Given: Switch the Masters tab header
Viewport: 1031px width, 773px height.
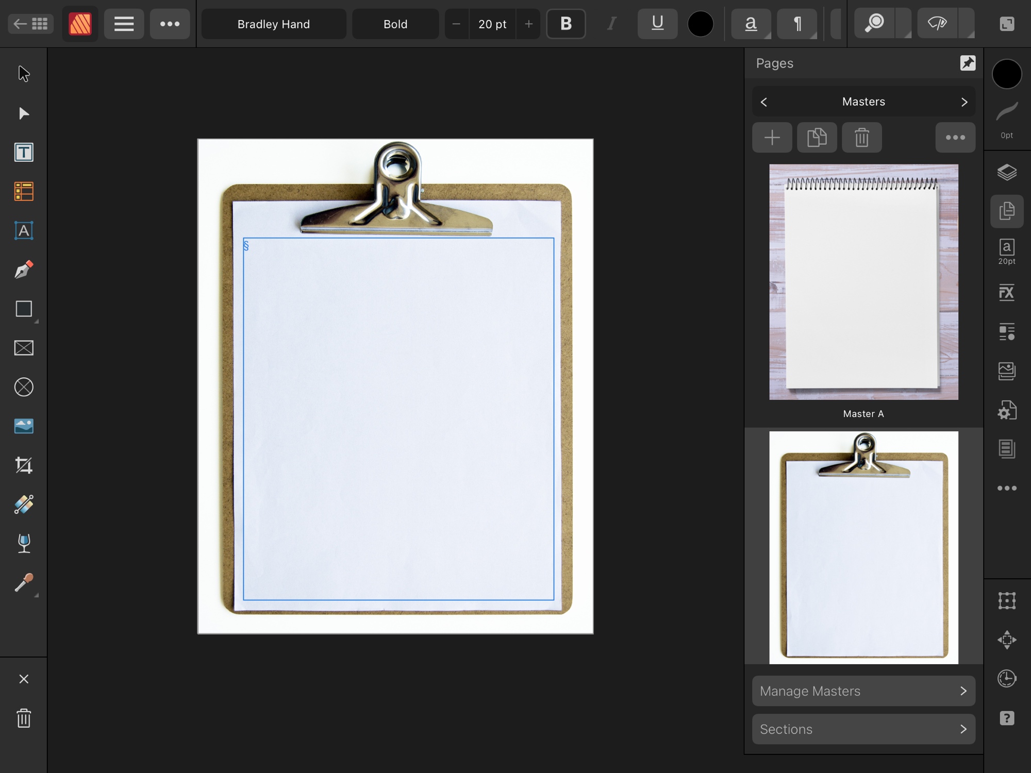Looking at the screenshot, I should click(x=863, y=102).
